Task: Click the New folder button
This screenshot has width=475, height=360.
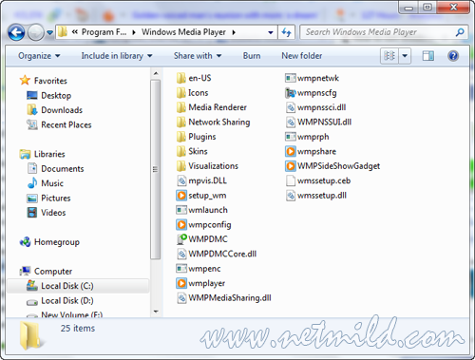Action: [x=302, y=56]
